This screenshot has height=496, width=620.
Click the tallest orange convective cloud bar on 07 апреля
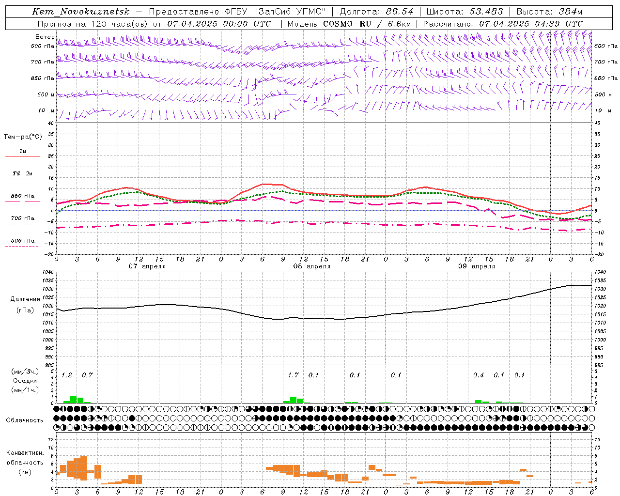(84, 468)
